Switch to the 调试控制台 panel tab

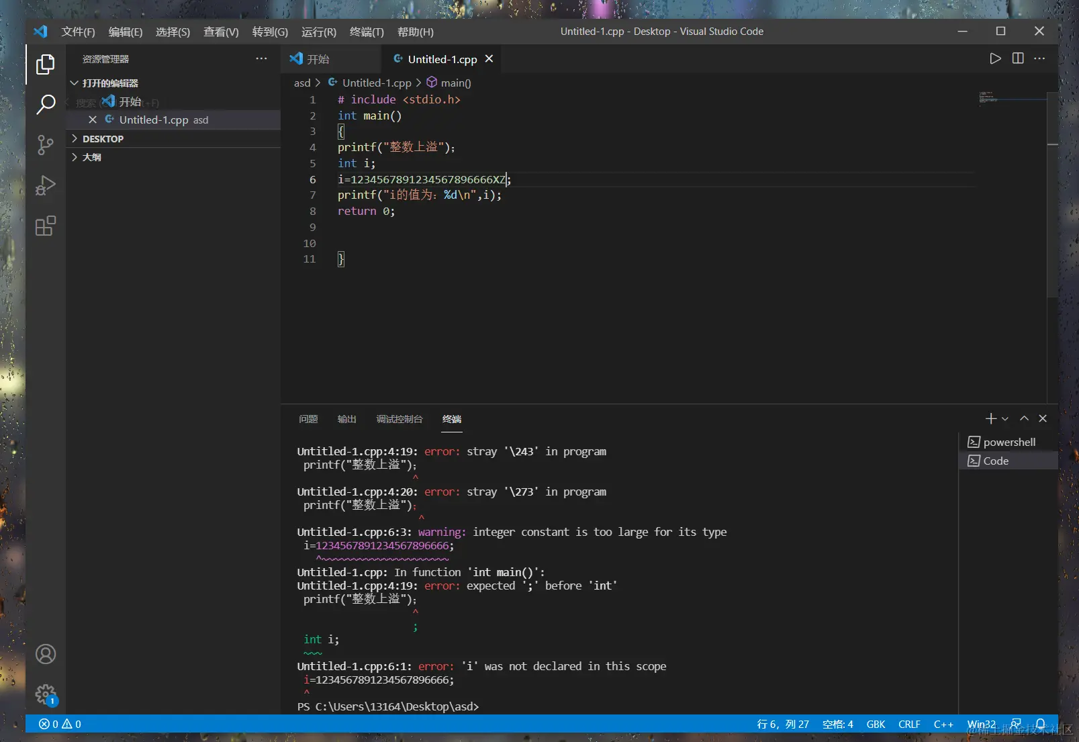click(x=400, y=419)
